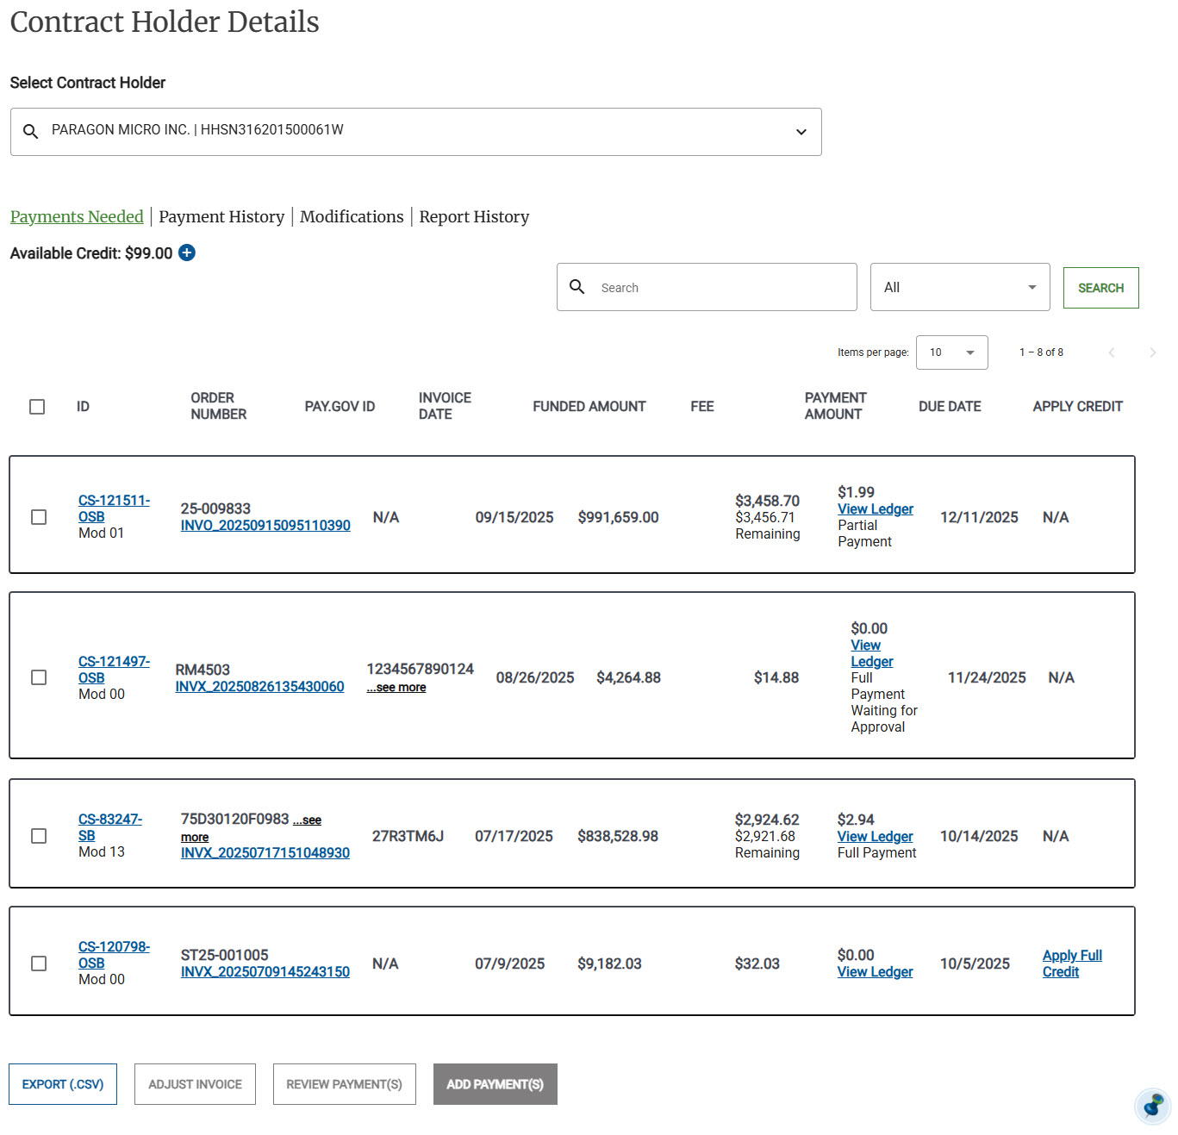Screen dimensions: 1178x1135
Task: Click the next page arrow in pagination
Action: [x=1153, y=352]
